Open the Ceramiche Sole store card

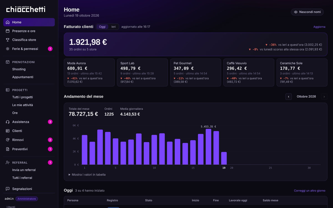302,72
